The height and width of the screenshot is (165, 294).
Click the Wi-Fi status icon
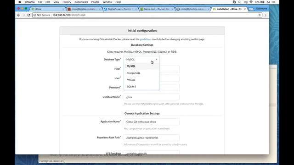251,2
